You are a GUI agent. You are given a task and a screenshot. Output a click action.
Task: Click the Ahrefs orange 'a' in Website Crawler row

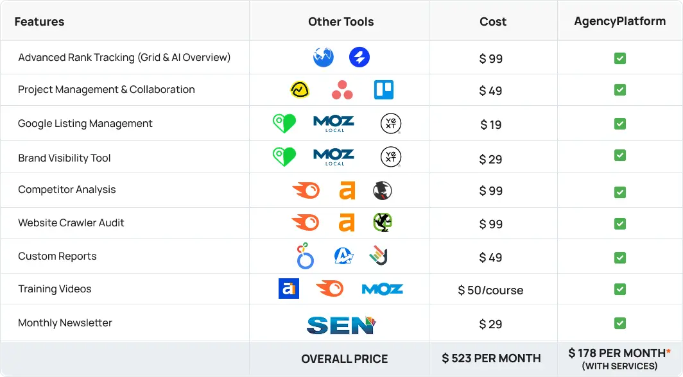(347, 222)
